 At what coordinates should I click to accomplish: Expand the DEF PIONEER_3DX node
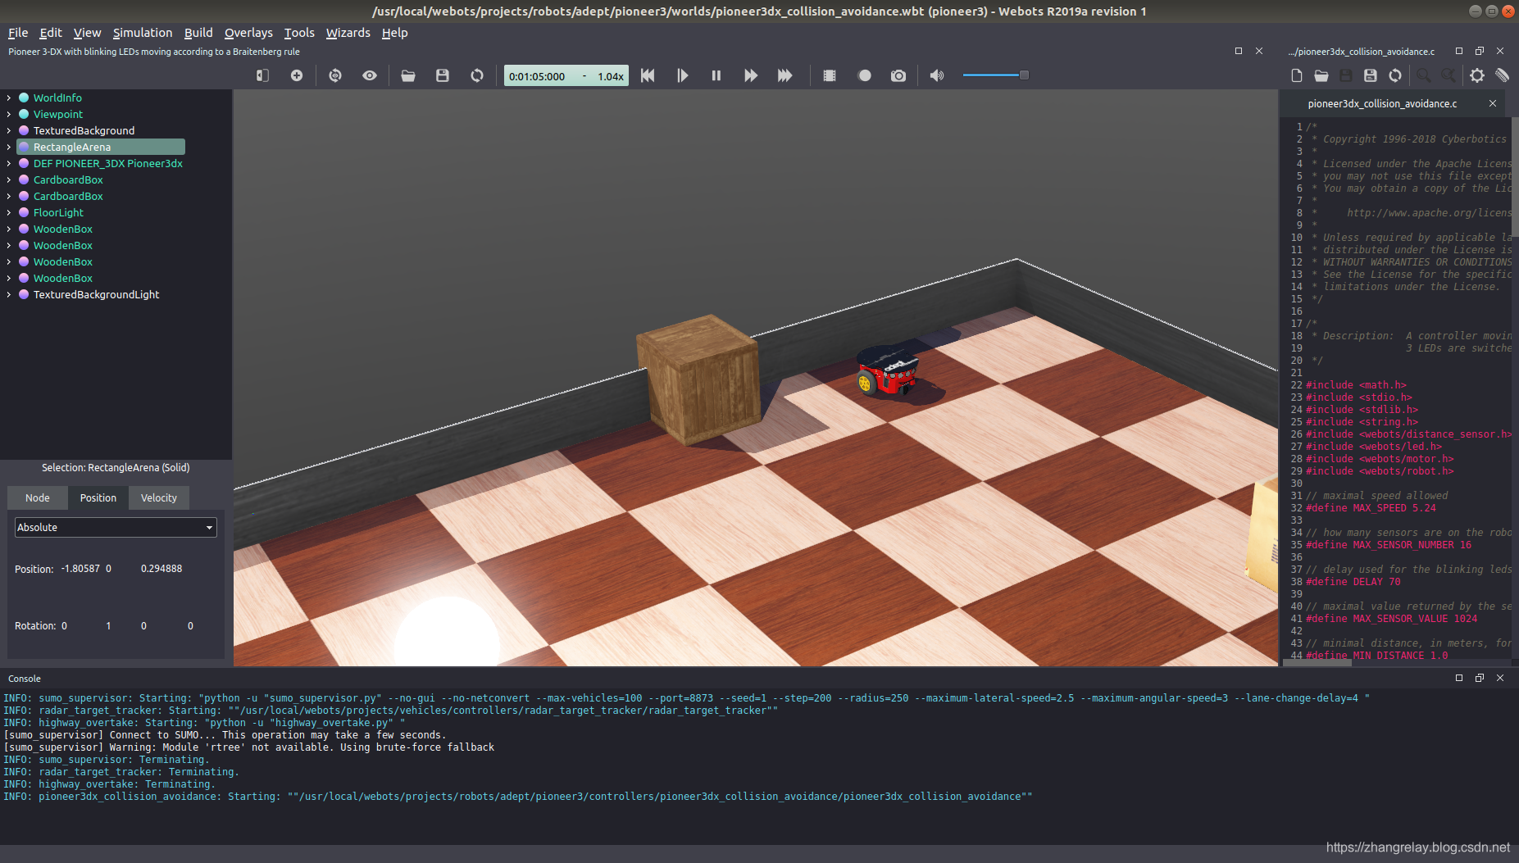pyautogui.click(x=9, y=163)
